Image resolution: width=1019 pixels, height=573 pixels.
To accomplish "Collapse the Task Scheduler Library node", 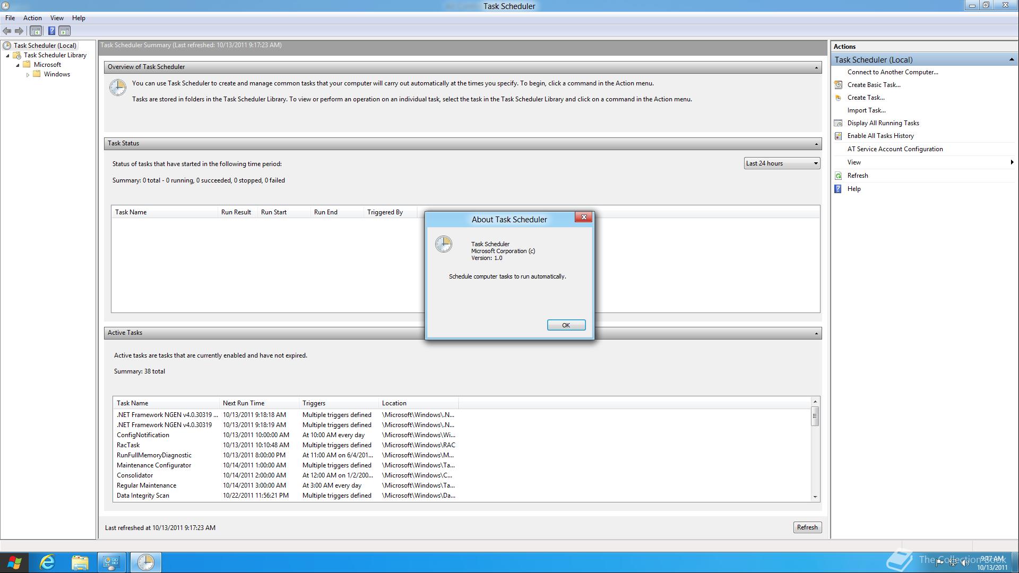I will [8, 56].
